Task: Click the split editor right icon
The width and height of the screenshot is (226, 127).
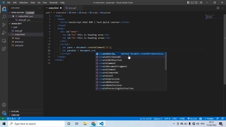Action: (218, 8)
